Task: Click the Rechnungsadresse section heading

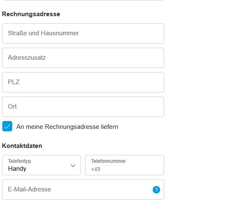Action: click(31, 14)
